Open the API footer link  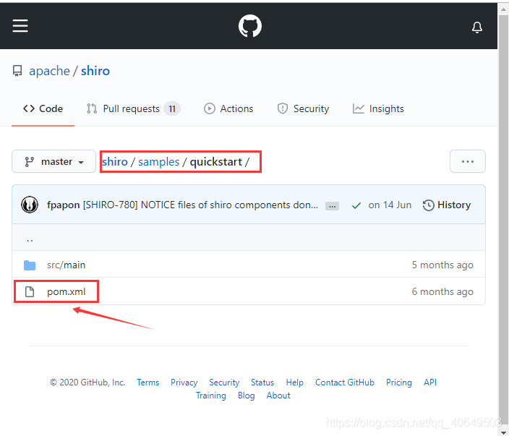(x=429, y=382)
